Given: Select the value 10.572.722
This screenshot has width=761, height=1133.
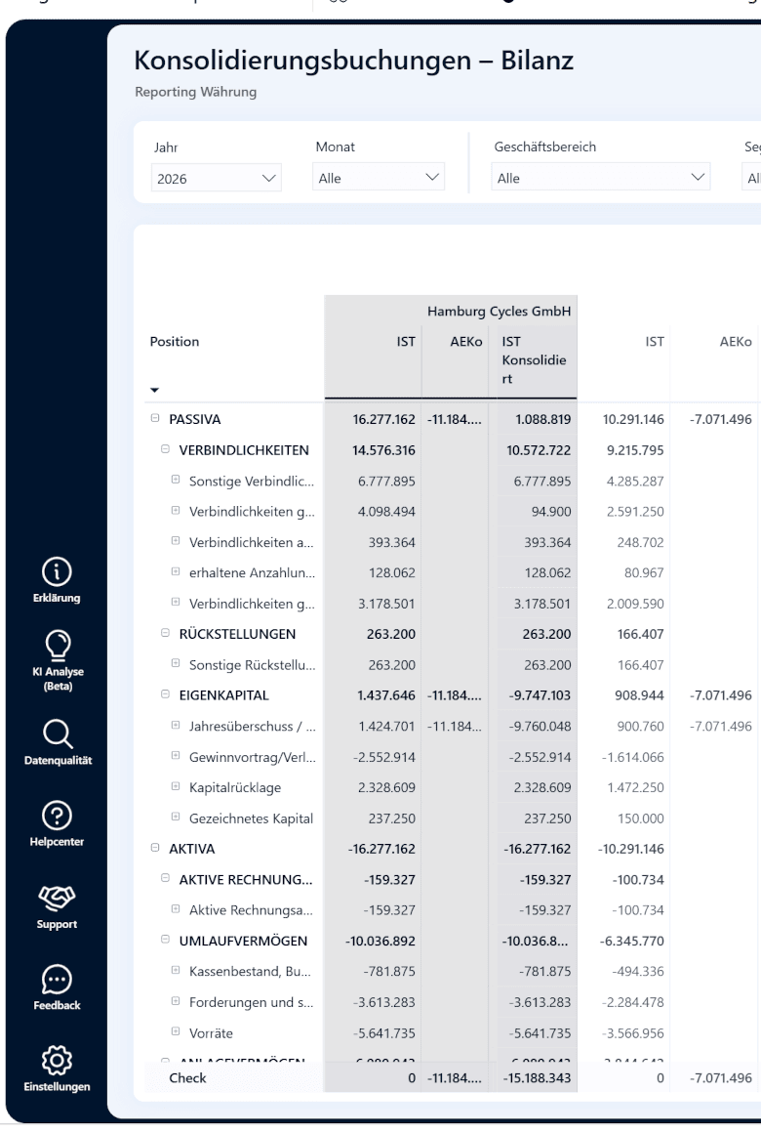Looking at the screenshot, I should (x=539, y=450).
